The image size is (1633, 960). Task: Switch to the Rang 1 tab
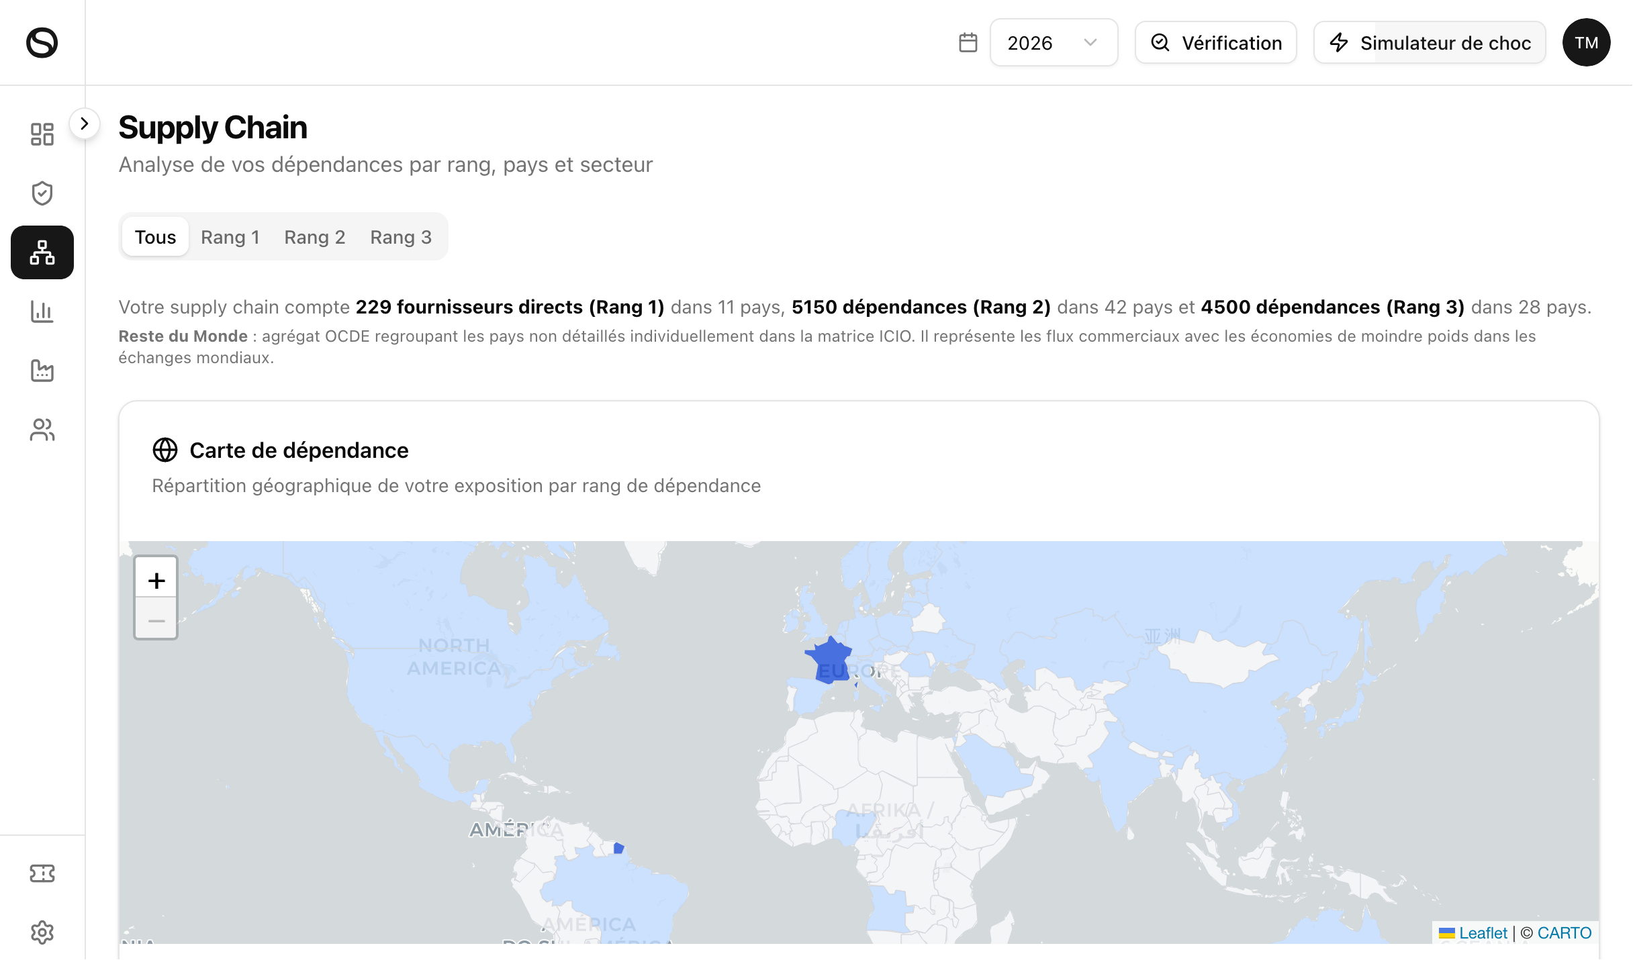point(230,237)
